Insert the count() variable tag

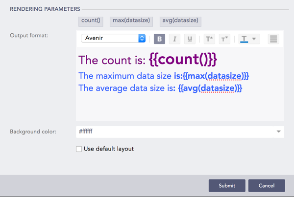click(x=90, y=21)
